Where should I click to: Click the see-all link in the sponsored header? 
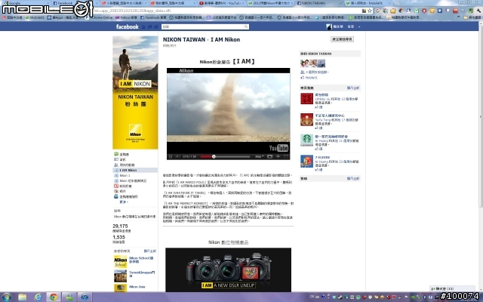click(x=353, y=178)
